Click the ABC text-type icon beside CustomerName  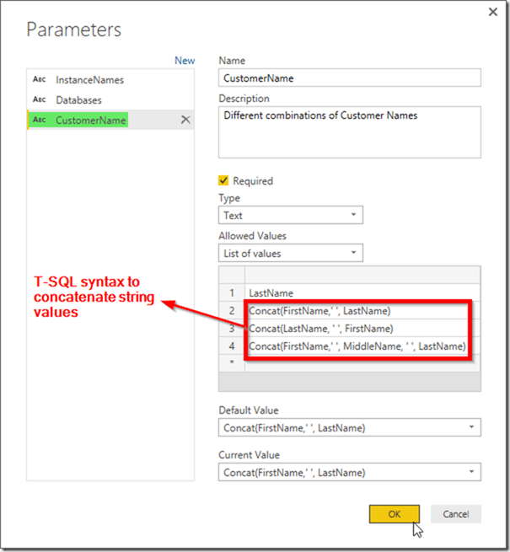point(40,120)
